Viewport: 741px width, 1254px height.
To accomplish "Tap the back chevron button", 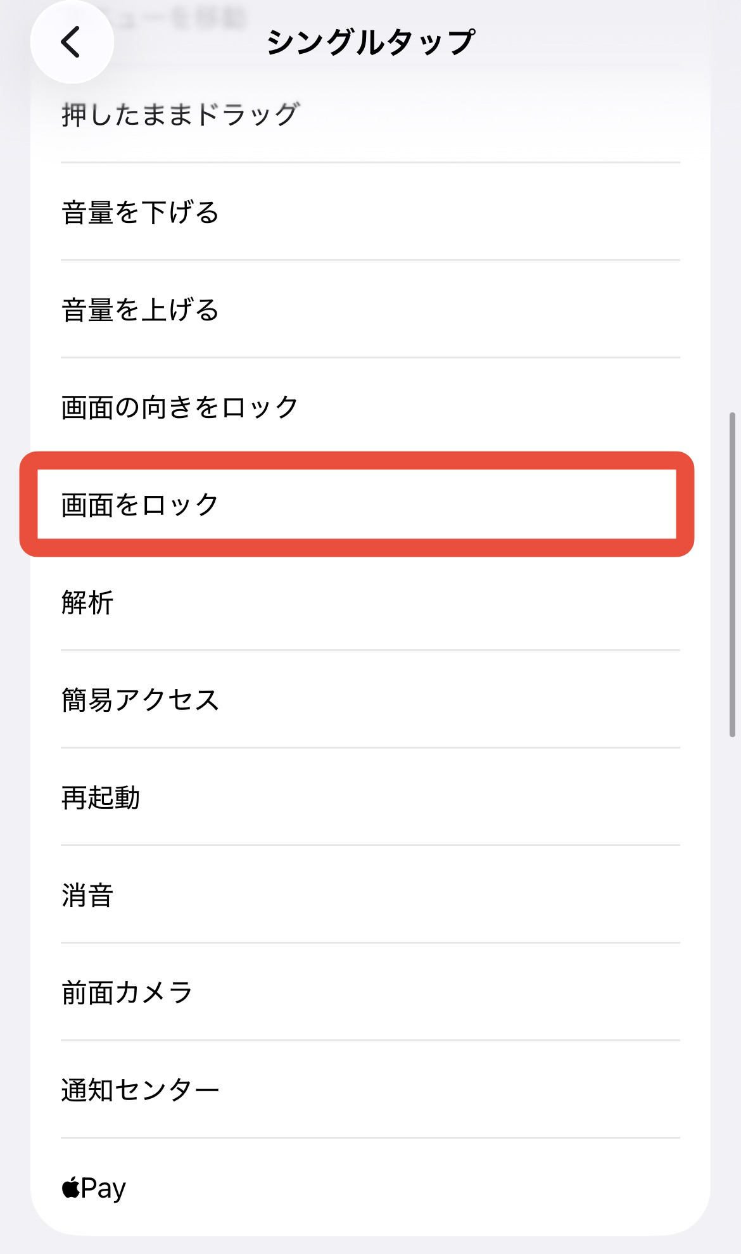I will [72, 42].
